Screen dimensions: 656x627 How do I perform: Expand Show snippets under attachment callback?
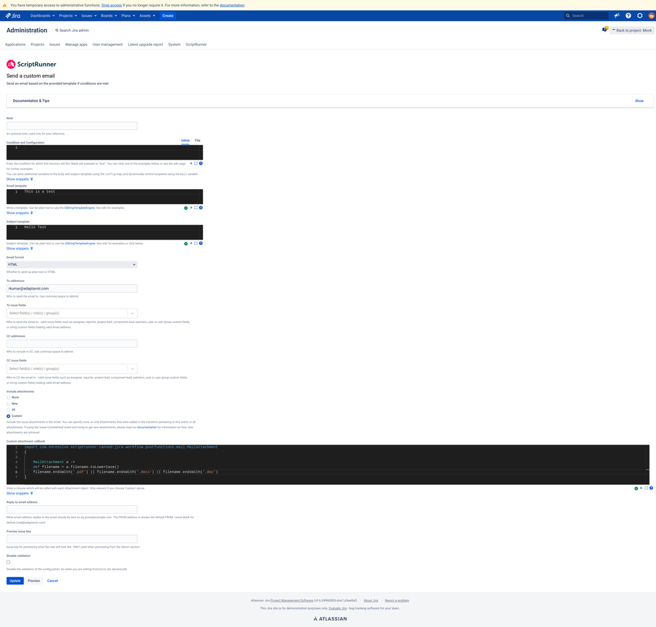tap(20, 493)
